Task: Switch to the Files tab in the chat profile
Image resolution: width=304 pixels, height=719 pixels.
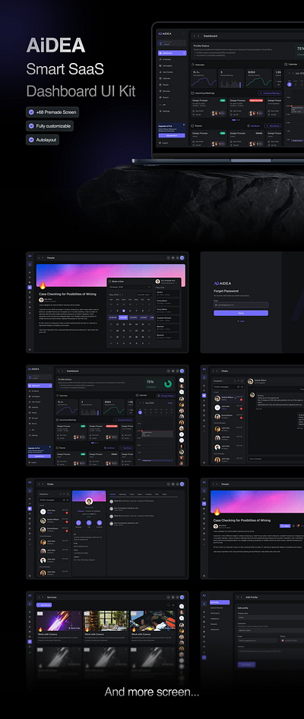Action: tap(157, 494)
